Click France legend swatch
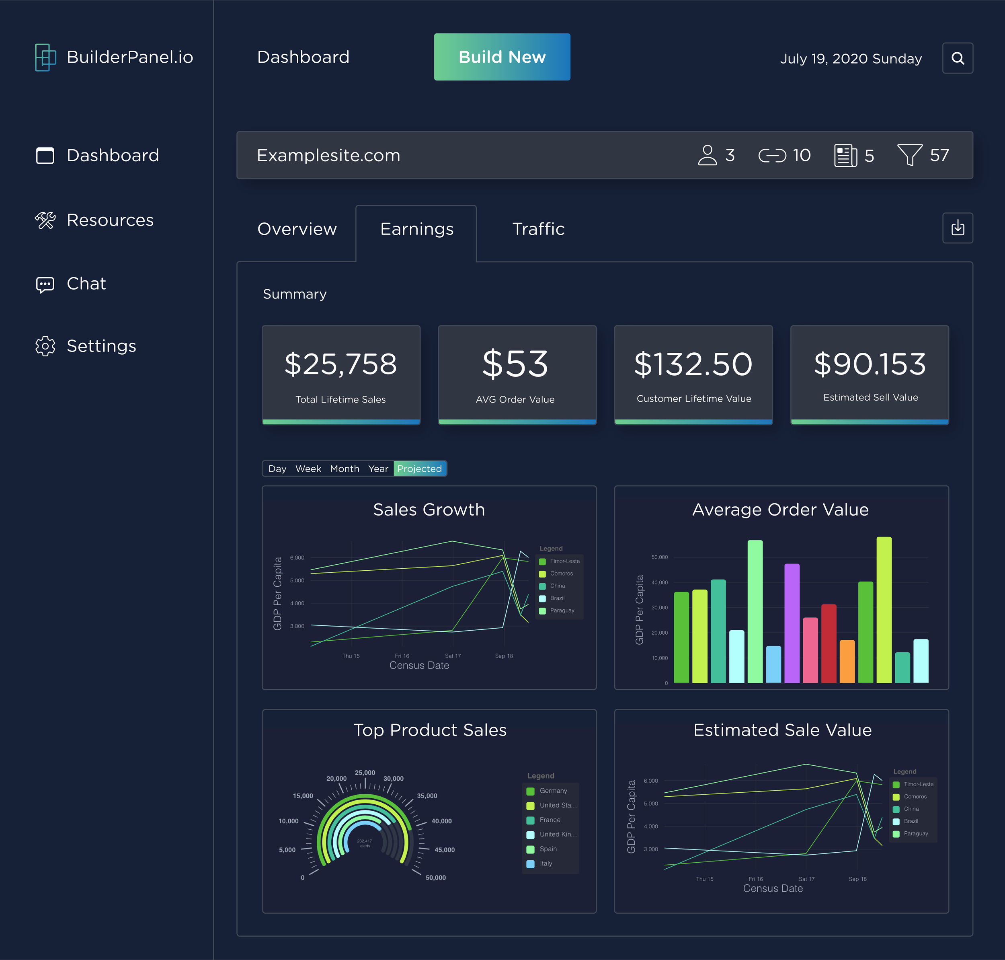Screen dimensions: 1005x960 [530, 821]
